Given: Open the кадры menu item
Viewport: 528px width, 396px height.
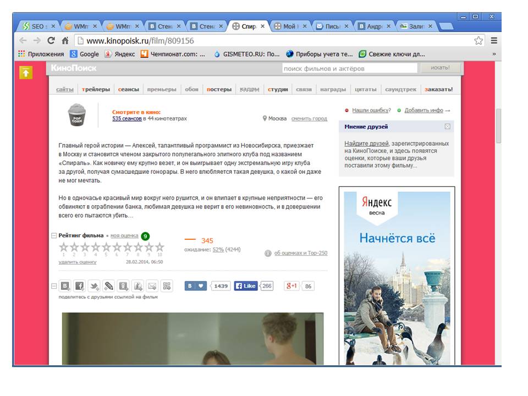Looking at the screenshot, I should coord(250,89).
